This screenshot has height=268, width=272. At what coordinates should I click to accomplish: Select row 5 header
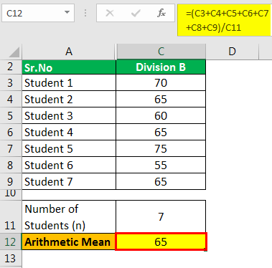[11, 115]
